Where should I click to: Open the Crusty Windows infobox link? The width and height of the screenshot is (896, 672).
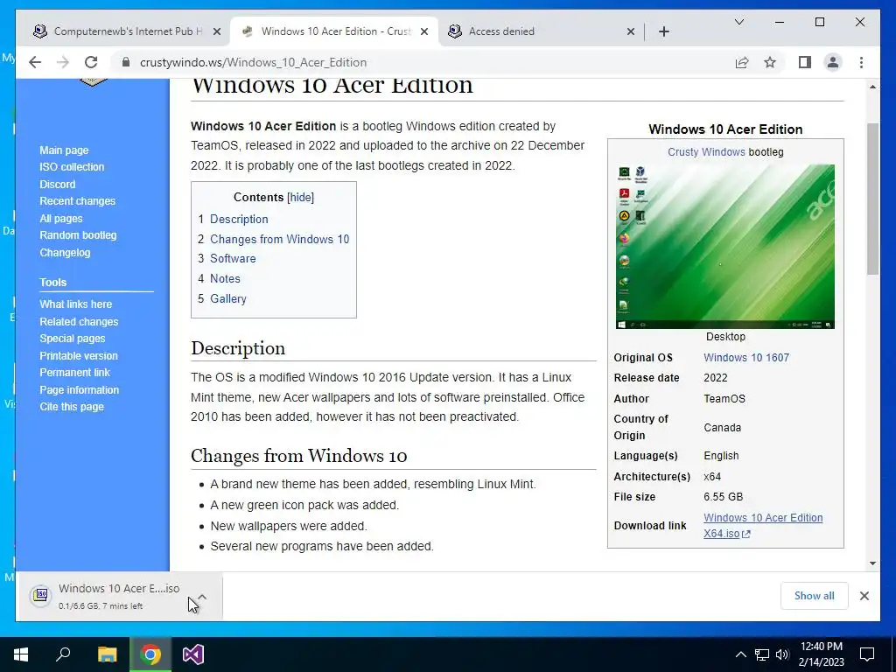tap(706, 152)
